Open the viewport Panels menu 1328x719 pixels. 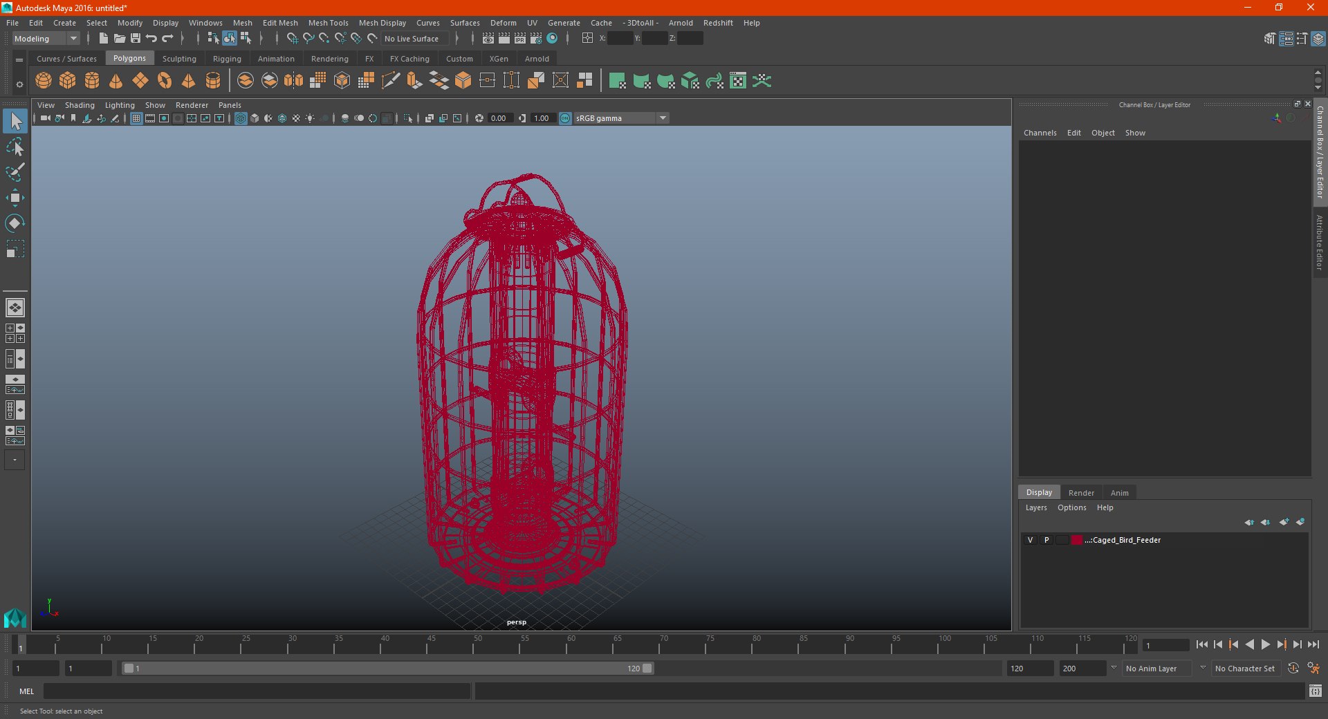click(x=230, y=105)
